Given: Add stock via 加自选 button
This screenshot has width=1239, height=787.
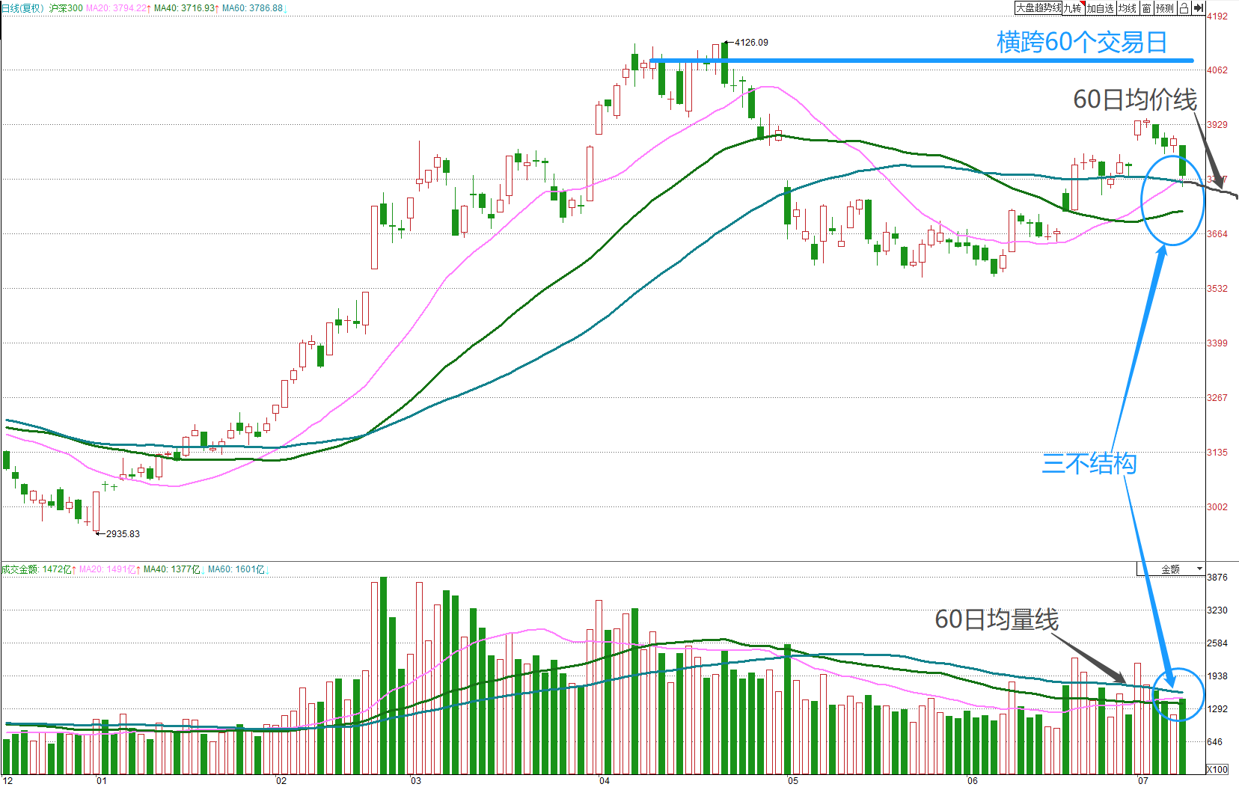Looking at the screenshot, I should (1101, 8).
